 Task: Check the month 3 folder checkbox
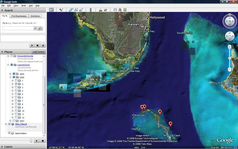[x=16, y=87]
